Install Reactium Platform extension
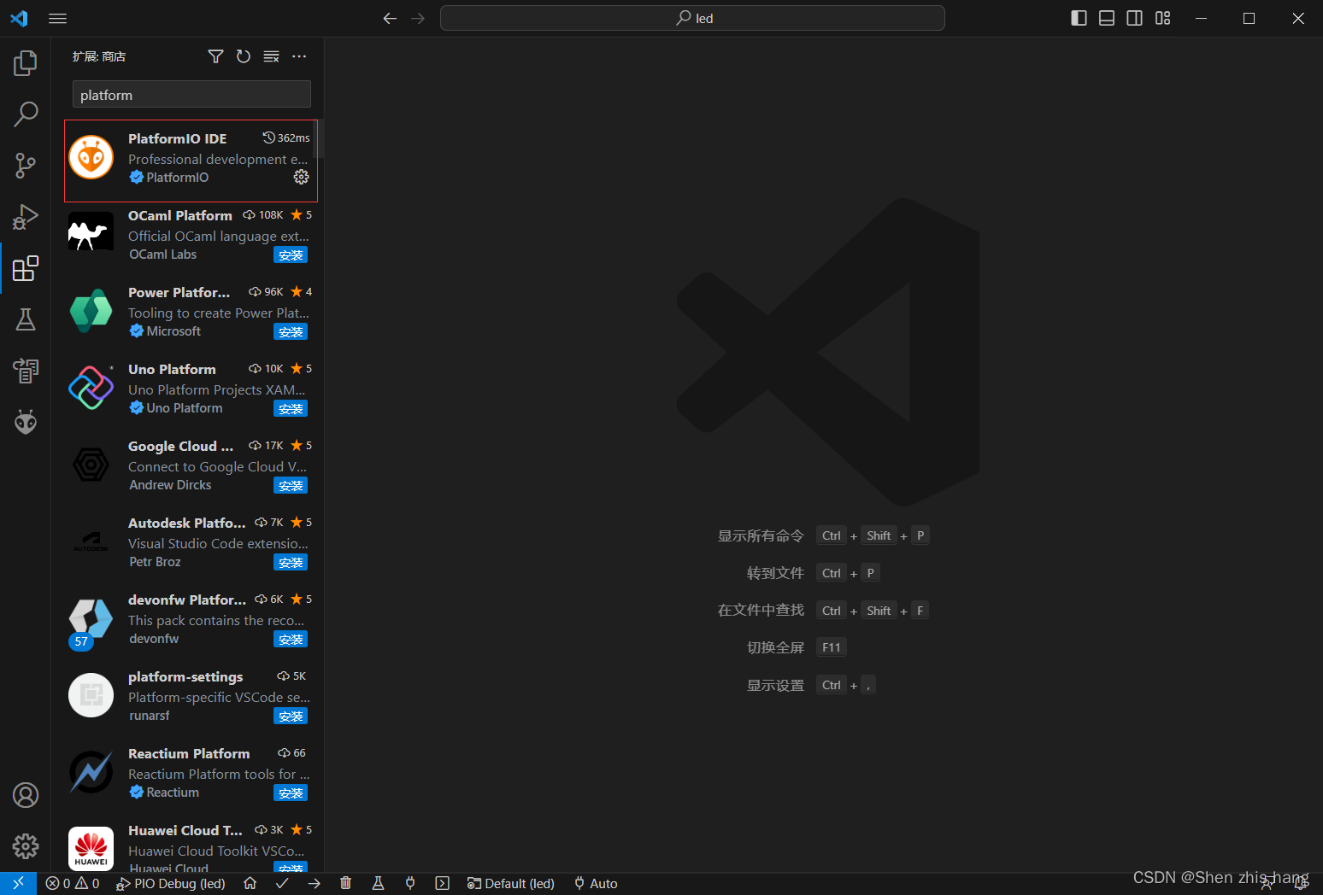Viewport: 1323px width, 895px height. point(291,793)
